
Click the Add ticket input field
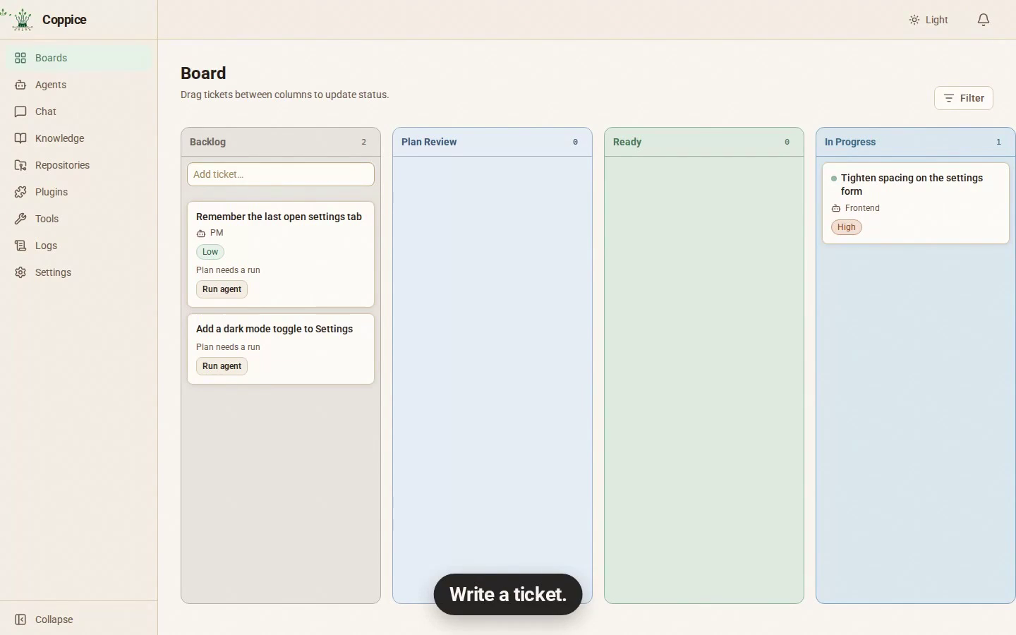pyautogui.click(x=281, y=174)
